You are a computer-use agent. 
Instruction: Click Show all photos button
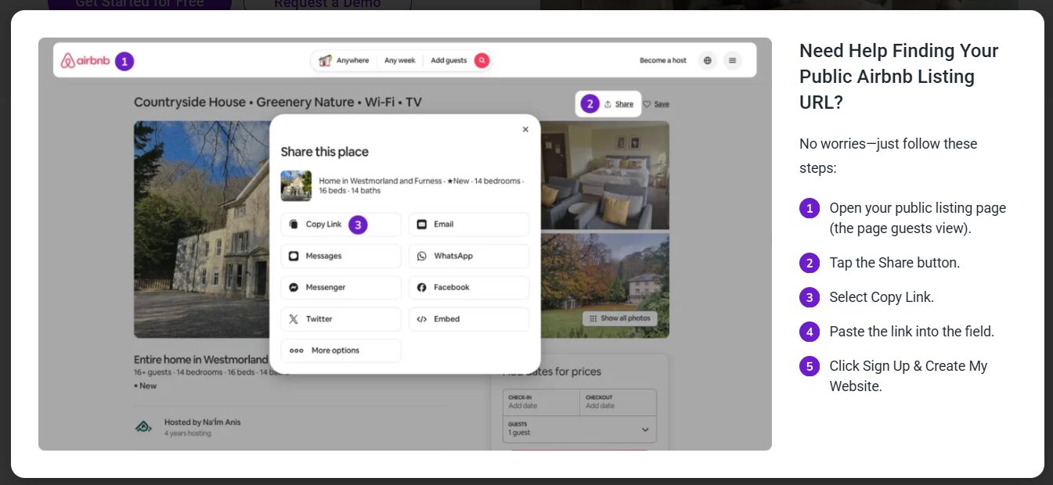coord(619,318)
